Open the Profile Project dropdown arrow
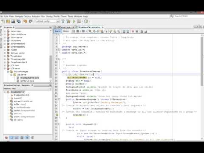Screen dimensions: 204x153 (90, 22)
